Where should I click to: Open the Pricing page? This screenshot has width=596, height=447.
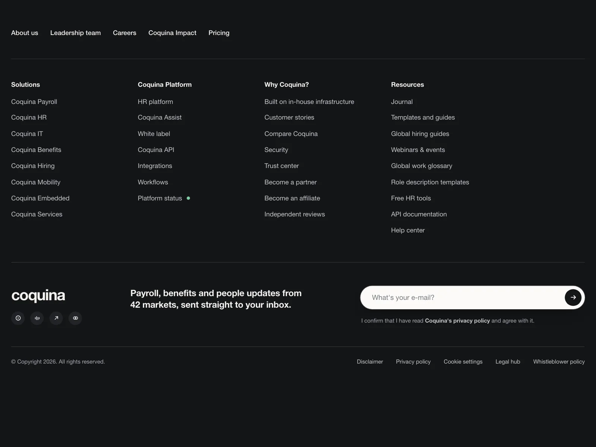[x=219, y=33]
